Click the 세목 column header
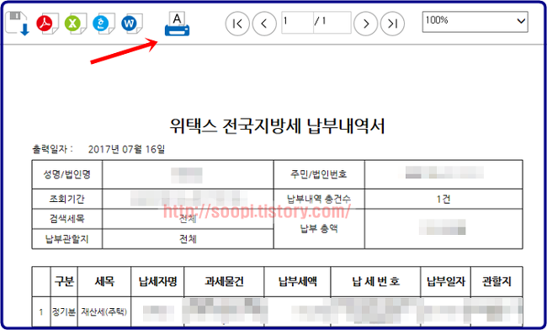 coord(104,281)
